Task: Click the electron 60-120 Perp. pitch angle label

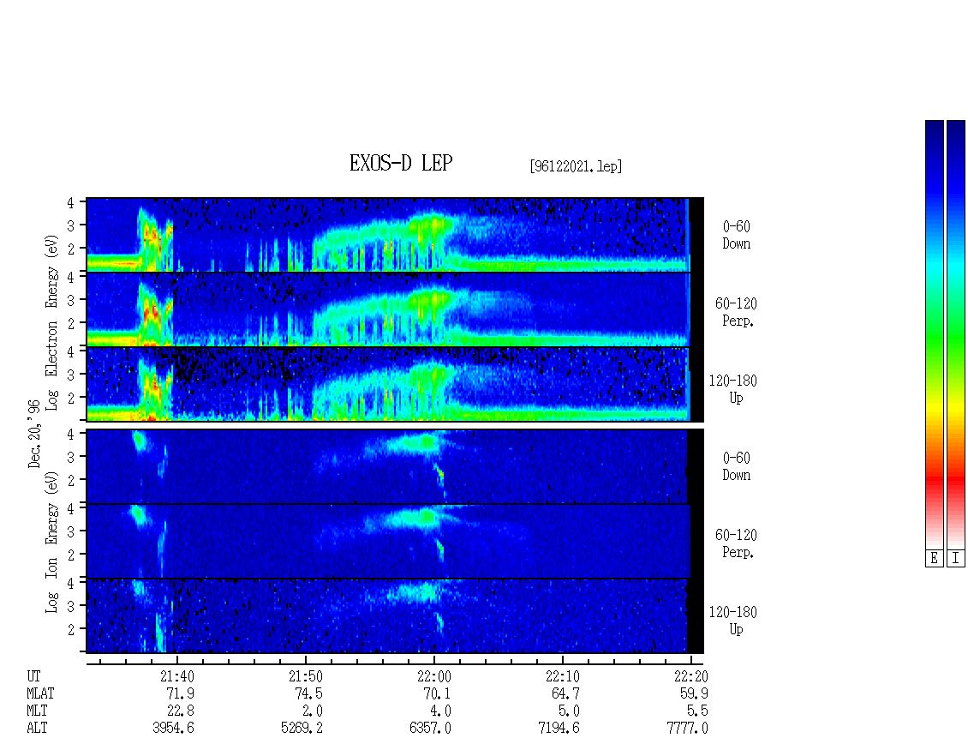Action: [x=736, y=312]
